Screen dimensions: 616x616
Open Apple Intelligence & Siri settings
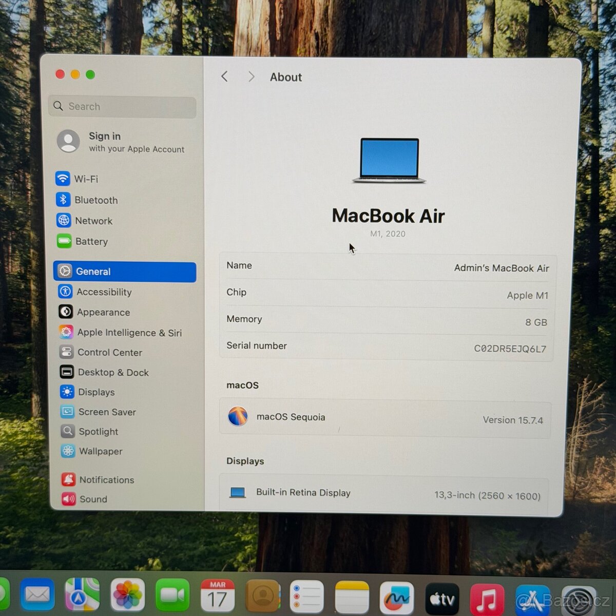(x=120, y=332)
